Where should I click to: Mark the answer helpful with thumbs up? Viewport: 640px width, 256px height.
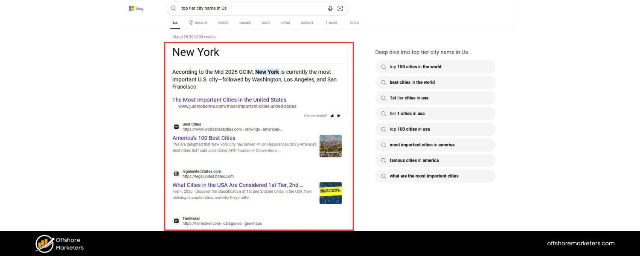332,116
